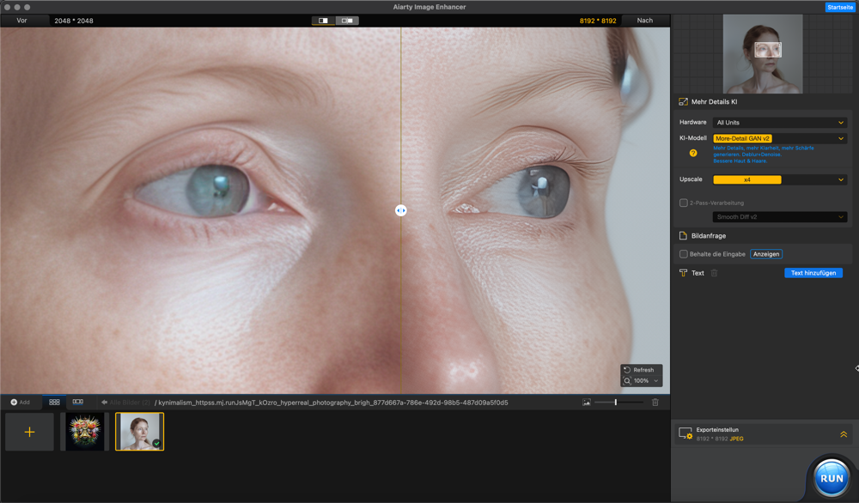Select the grid thumbnail view icon
Viewport: 859px width, 503px height.
point(54,402)
